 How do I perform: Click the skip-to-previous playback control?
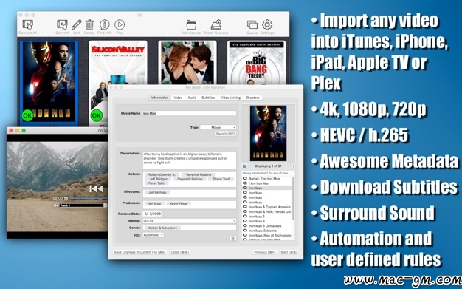pyautogui.click(x=96, y=189)
